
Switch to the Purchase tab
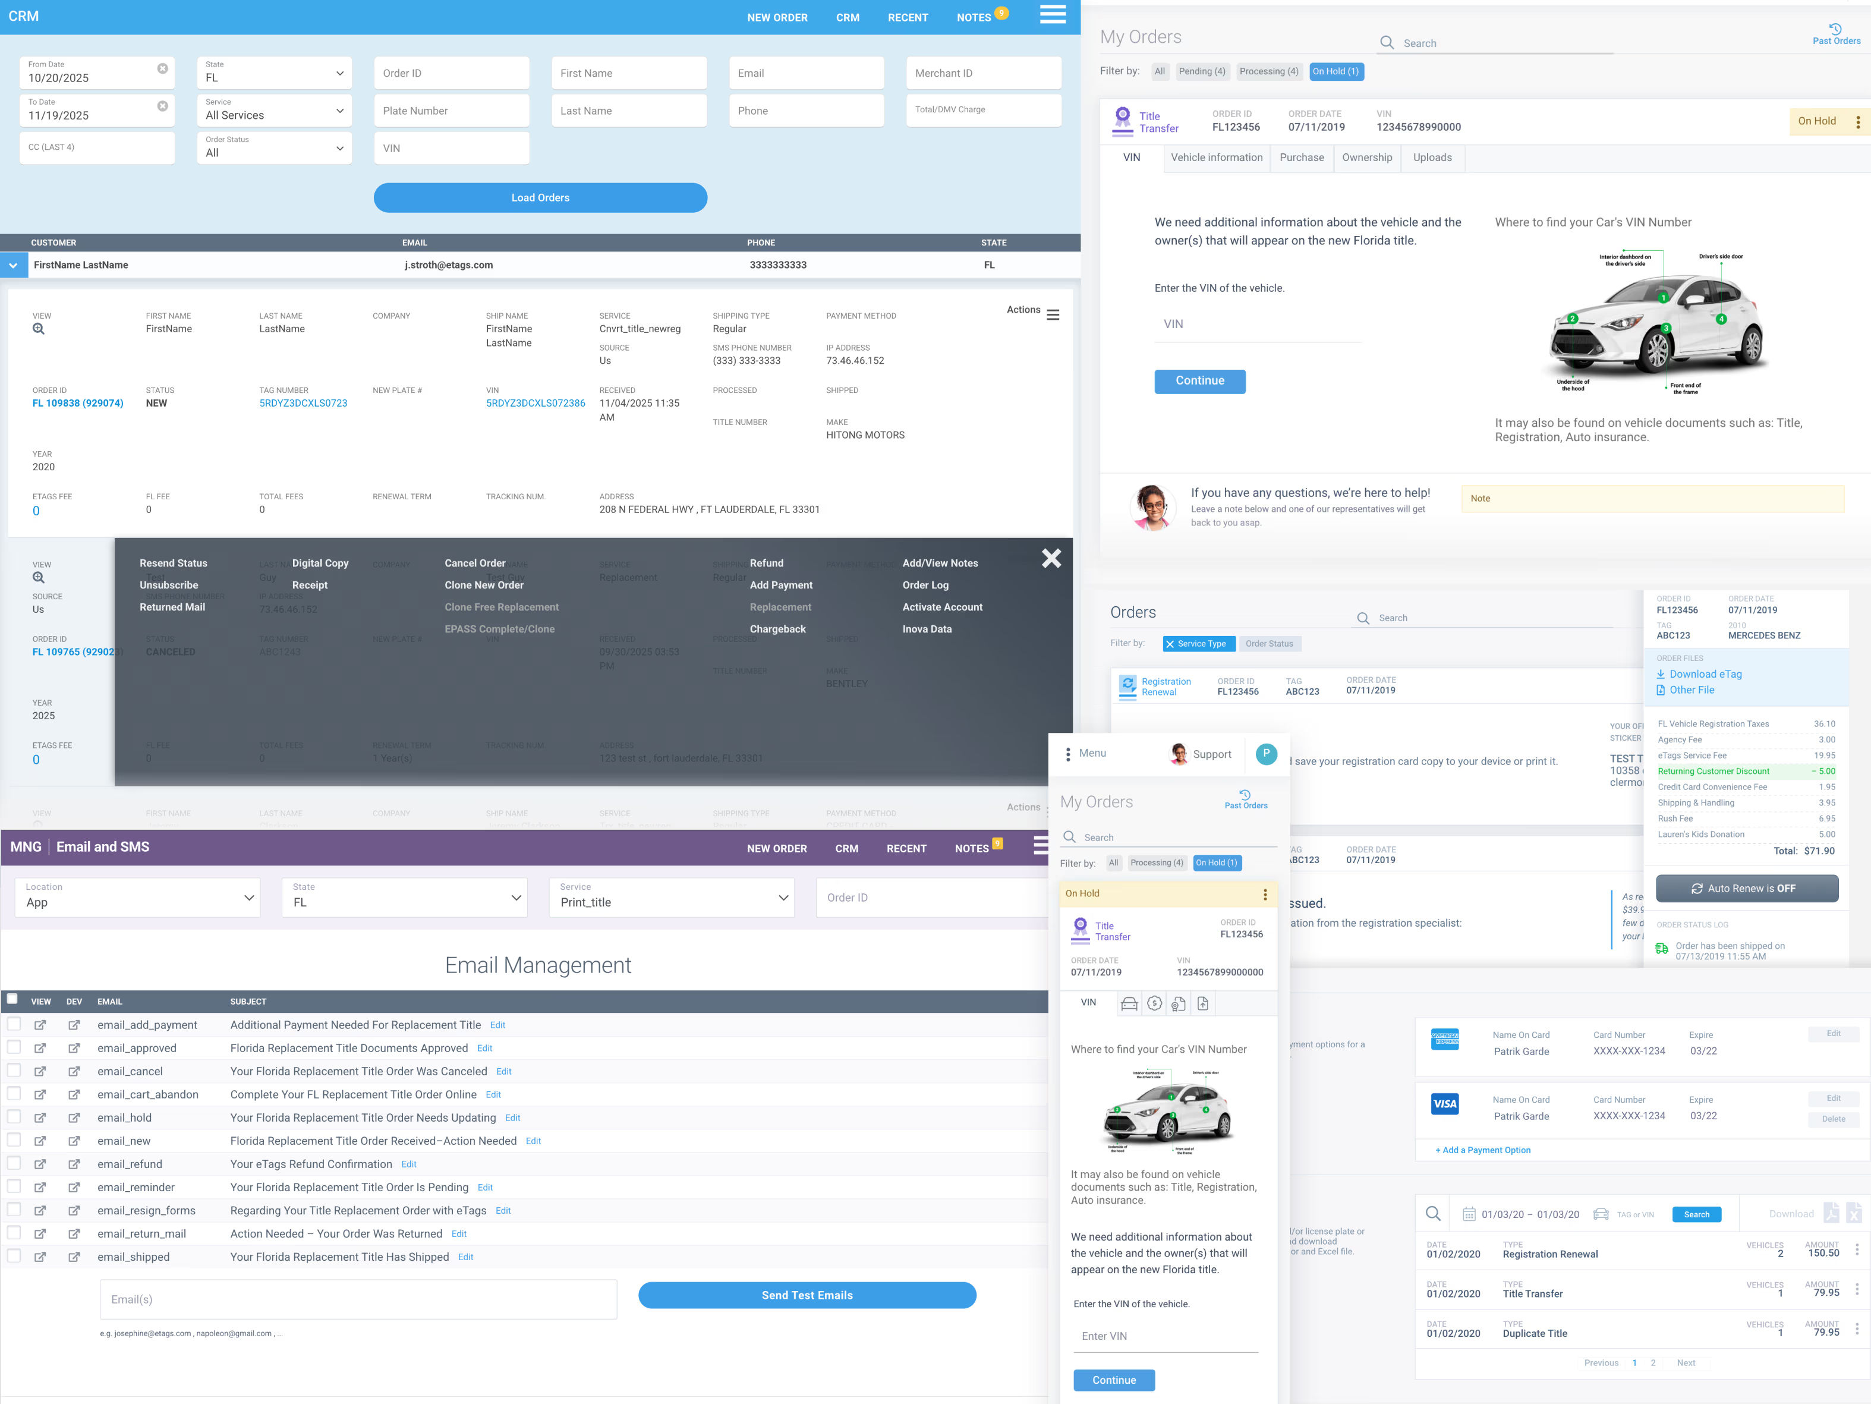pos(1302,158)
